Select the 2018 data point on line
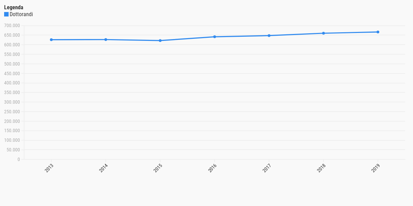Screen dimensions: 413x206 coord(324,33)
